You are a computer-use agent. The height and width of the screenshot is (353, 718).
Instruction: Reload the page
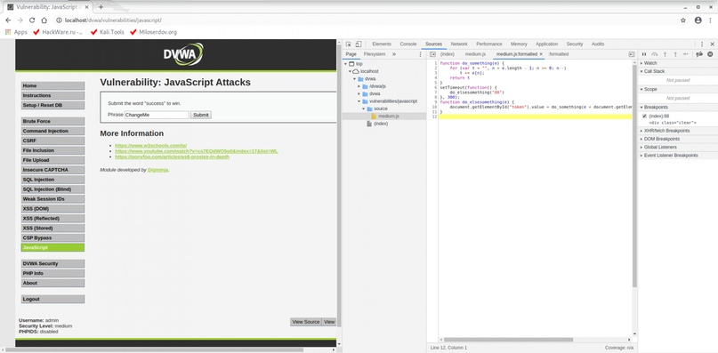tap(32, 20)
